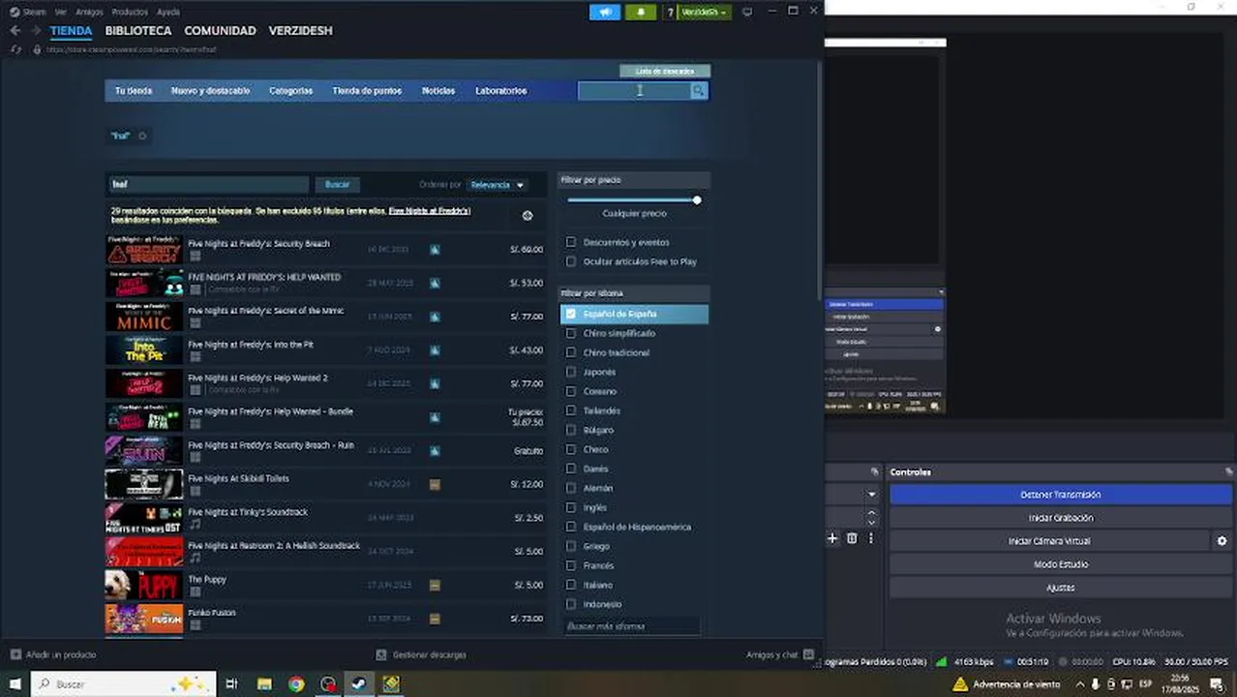Check Japonés language filter
This screenshot has width=1237, height=697.
pyautogui.click(x=571, y=372)
